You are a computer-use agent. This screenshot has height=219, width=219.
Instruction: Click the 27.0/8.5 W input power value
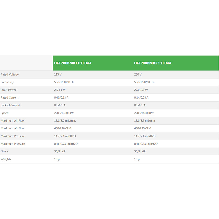coord(141,90)
